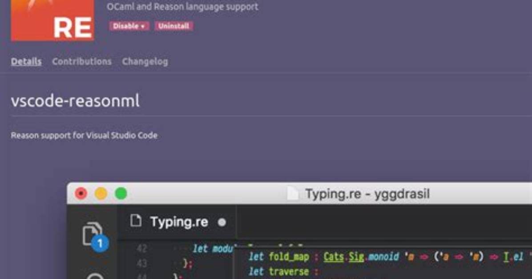
Task: Click the unsaved dot on Typing.re tab
Action: click(x=222, y=222)
